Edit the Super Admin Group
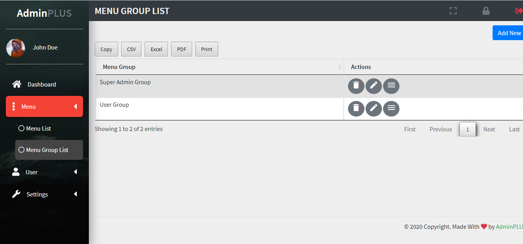523x244 pixels. point(373,86)
